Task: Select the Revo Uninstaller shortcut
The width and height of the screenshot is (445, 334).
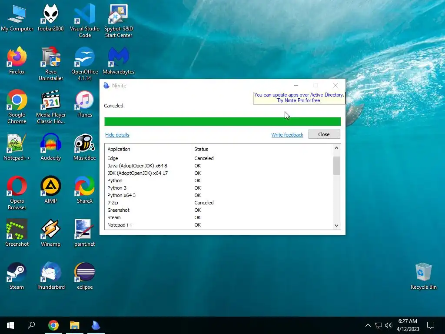Action: click(x=50, y=63)
